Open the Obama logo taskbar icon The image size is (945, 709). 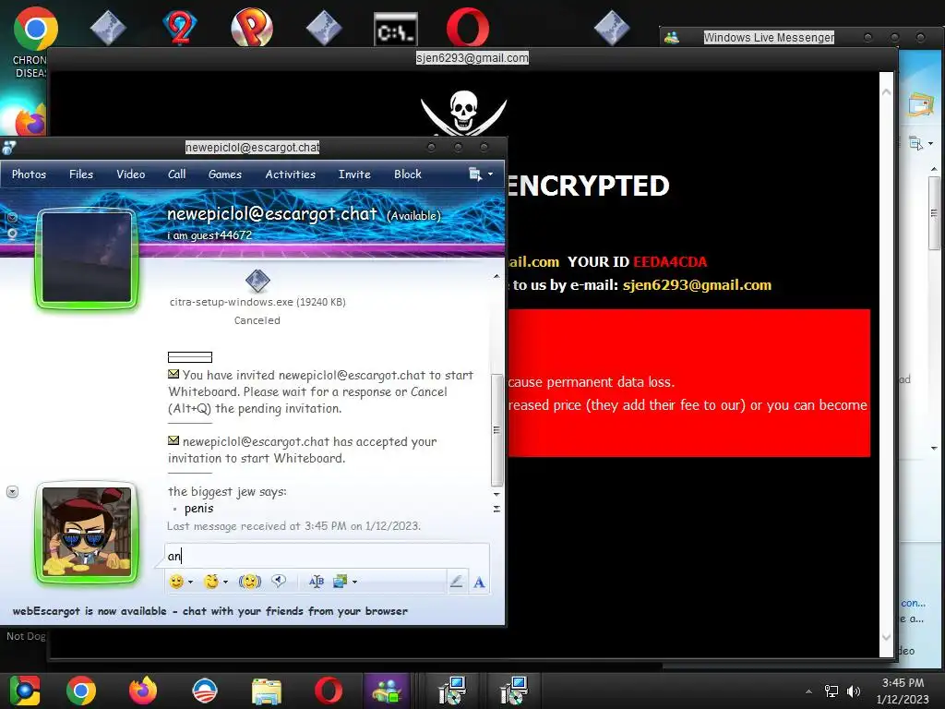point(205,691)
